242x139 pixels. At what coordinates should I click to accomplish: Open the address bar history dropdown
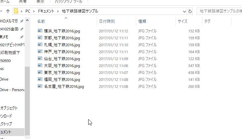point(184,12)
